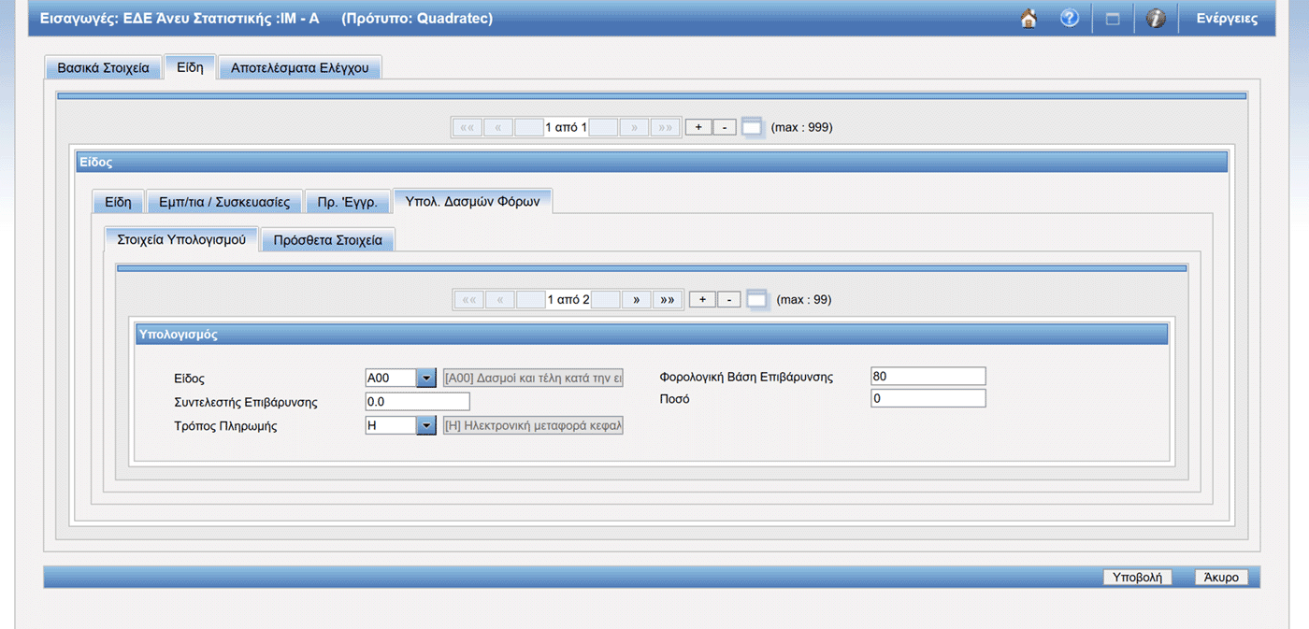Click the Είδος code field A00
Image resolution: width=1309 pixels, height=629 pixels.
(391, 378)
